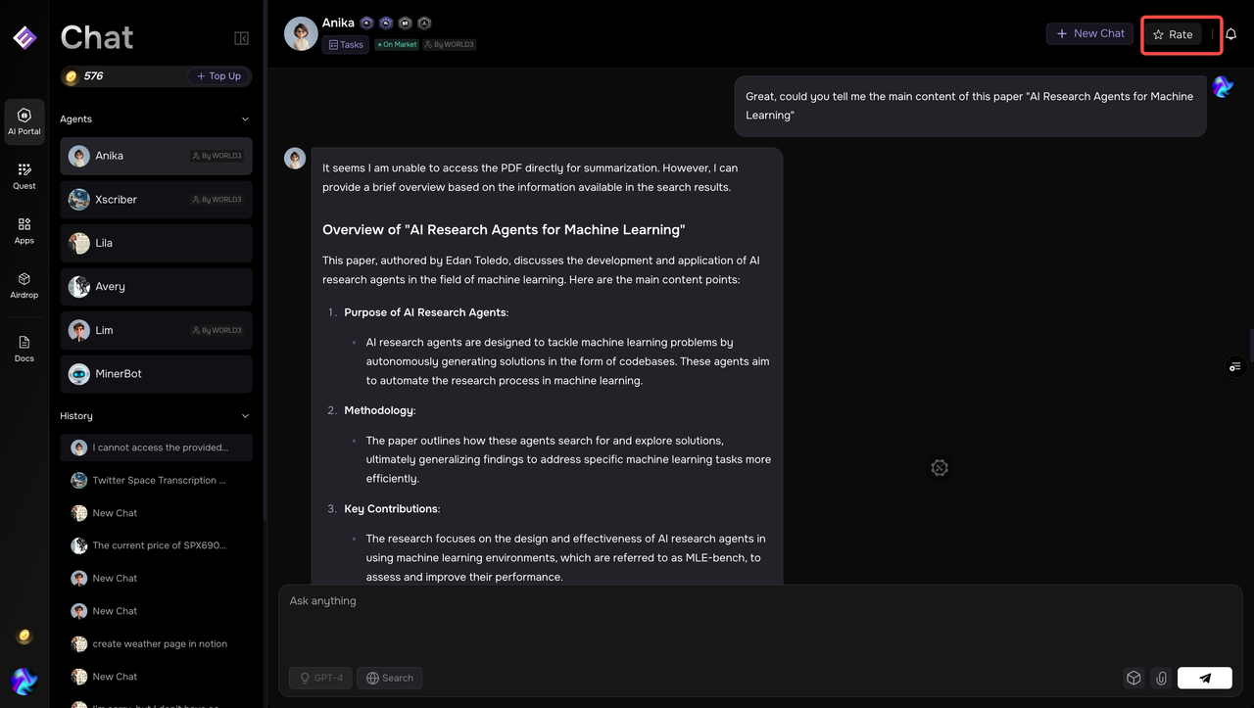
Task: Send message with paper plane button
Action: pos(1204,678)
